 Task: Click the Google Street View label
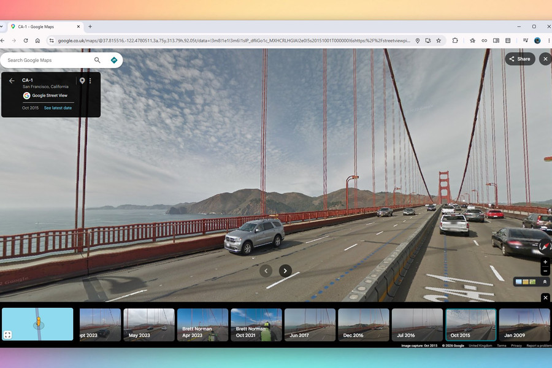[x=50, y=96]
